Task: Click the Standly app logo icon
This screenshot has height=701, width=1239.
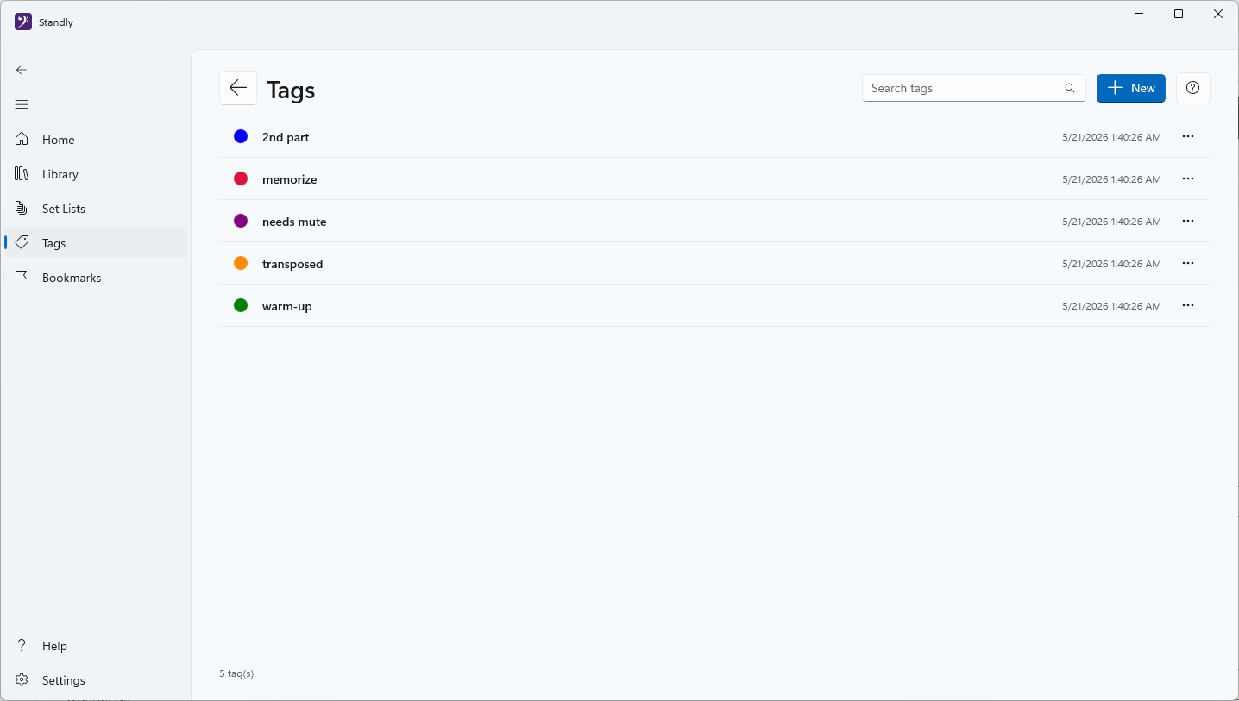Action: [23, 22]
